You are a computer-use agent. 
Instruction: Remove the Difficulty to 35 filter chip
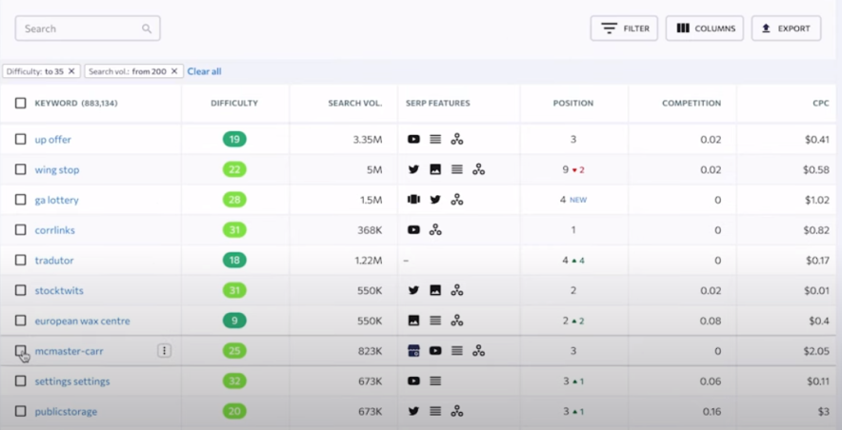tap(71, 71)
